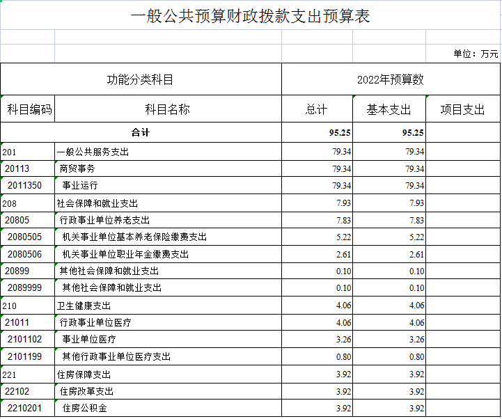Select 基本支出 value for row 2101199
Viewport: 502px width, 419px height.
coord(389,356)
